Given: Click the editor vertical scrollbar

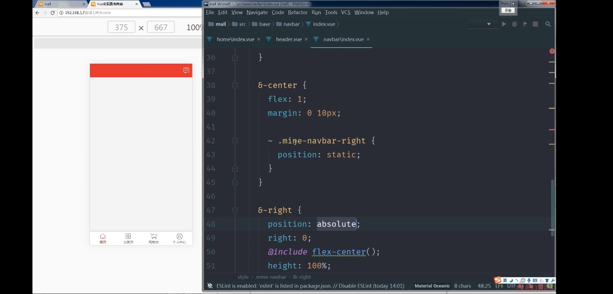Looking at the screenshot, I should click(x=552, y=207).
